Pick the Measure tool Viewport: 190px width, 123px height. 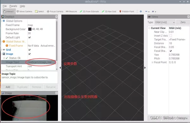71,11
